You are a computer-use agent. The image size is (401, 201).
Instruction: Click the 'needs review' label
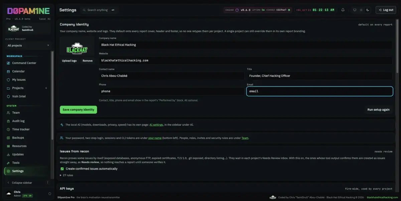point(383,151)
